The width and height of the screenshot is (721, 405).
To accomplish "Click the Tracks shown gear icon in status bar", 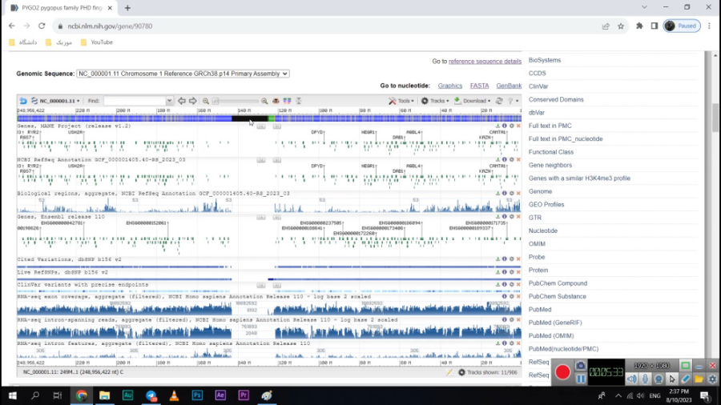I will [x=461, y=372].
